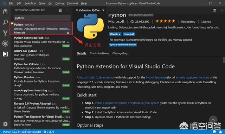Click the extensions search field containing python

tap(42, 18)
